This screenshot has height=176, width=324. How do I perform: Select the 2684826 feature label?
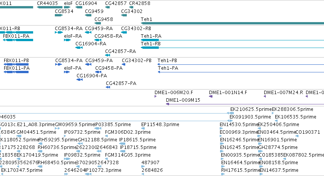click(x=152, y=170)
